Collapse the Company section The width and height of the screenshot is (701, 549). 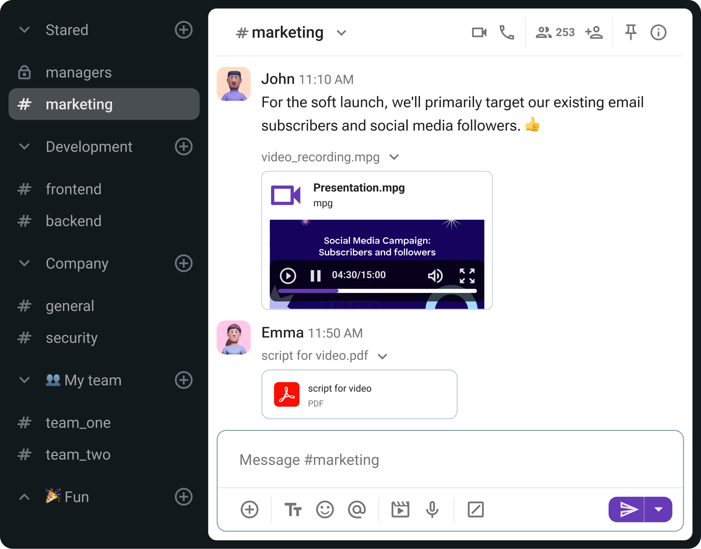[24, 263]
